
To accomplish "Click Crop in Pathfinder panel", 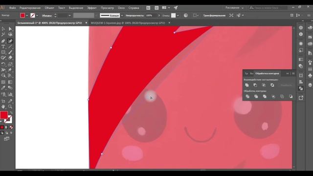I will [273, 97].
